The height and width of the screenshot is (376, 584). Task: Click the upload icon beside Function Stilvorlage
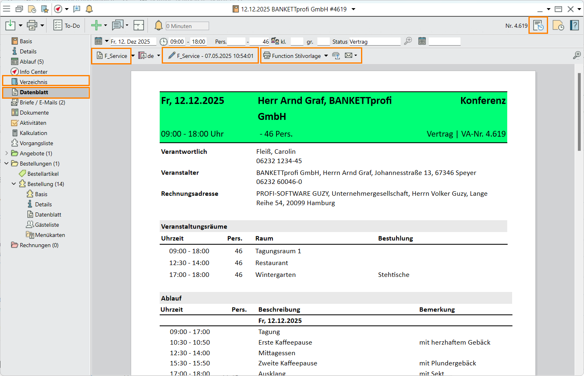(336, 56)
